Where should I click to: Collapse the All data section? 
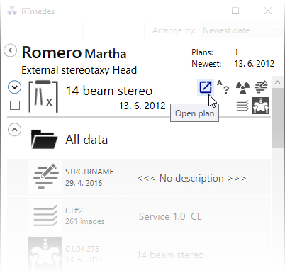pos(15,130)
